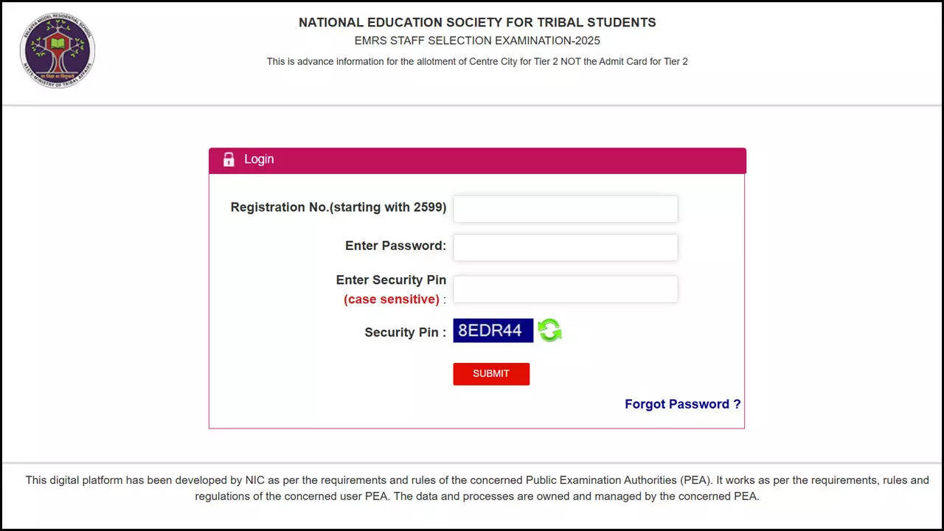This screenshot has width=944, height=531.
Task: Click EMRS Staff Selection Examination-2025 subtitle
Action: click(x=477, y=41)
